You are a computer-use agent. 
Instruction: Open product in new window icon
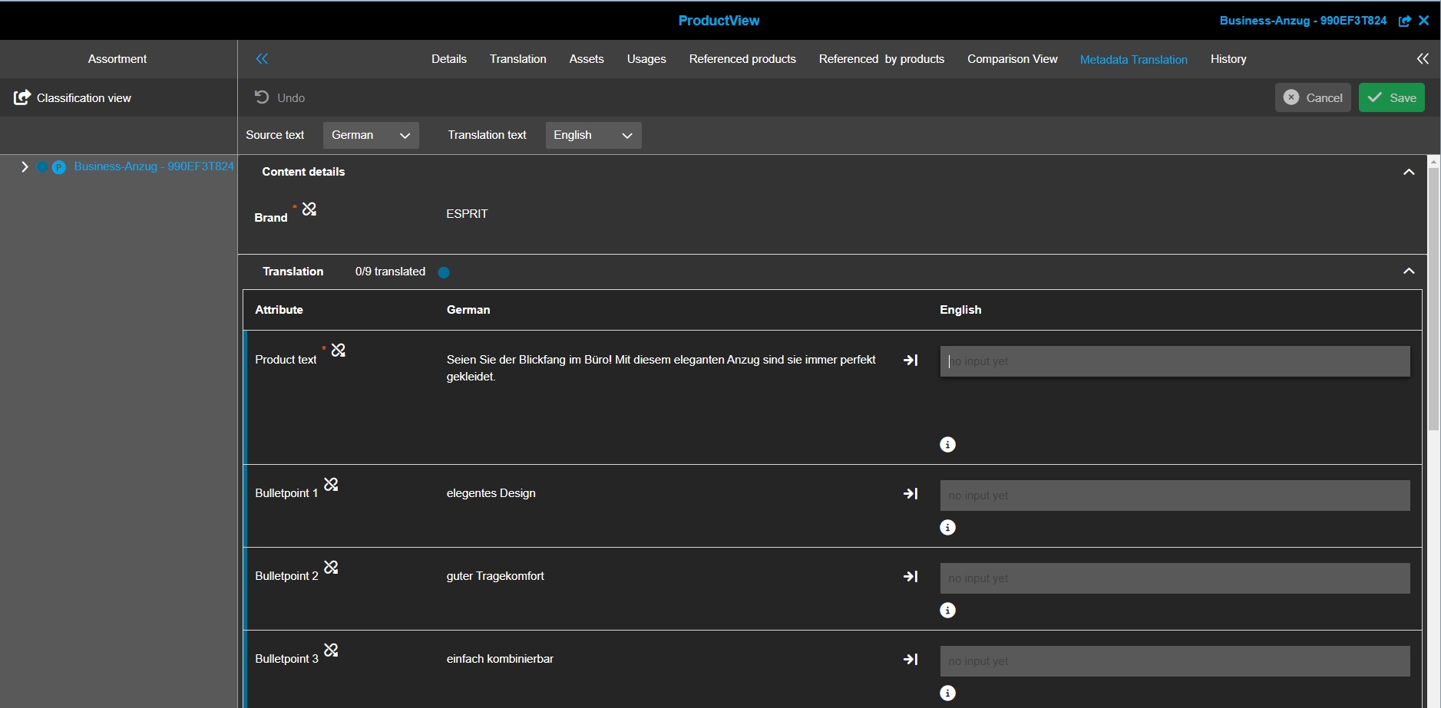(x=1404, y=21)
